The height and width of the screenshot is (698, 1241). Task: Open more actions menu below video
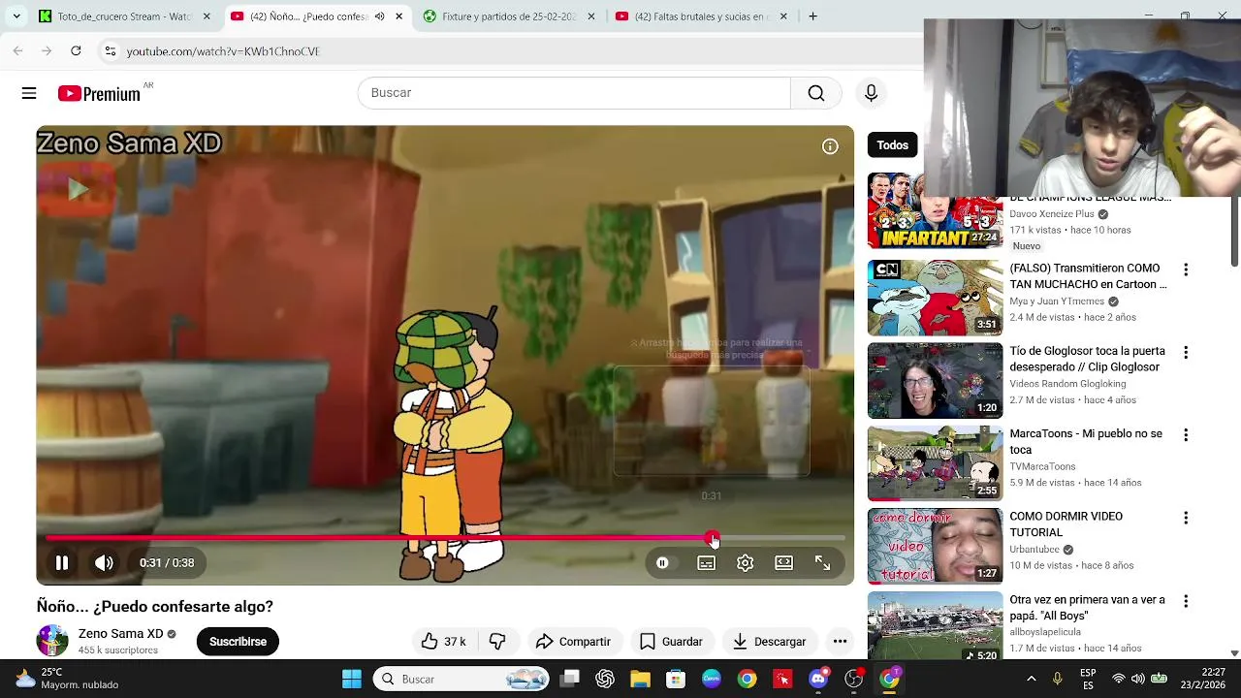click(840, 641)
